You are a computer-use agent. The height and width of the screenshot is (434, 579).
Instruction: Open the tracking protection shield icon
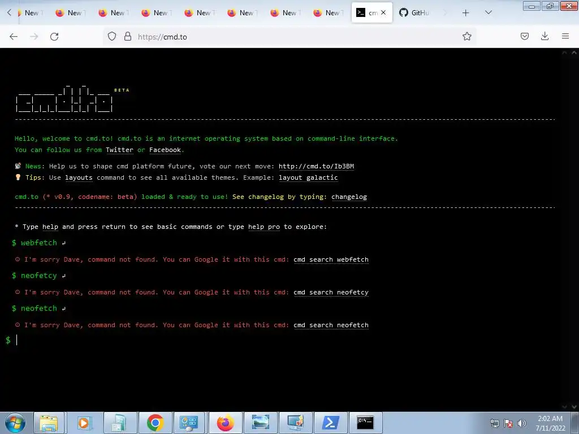pos(112,37)
